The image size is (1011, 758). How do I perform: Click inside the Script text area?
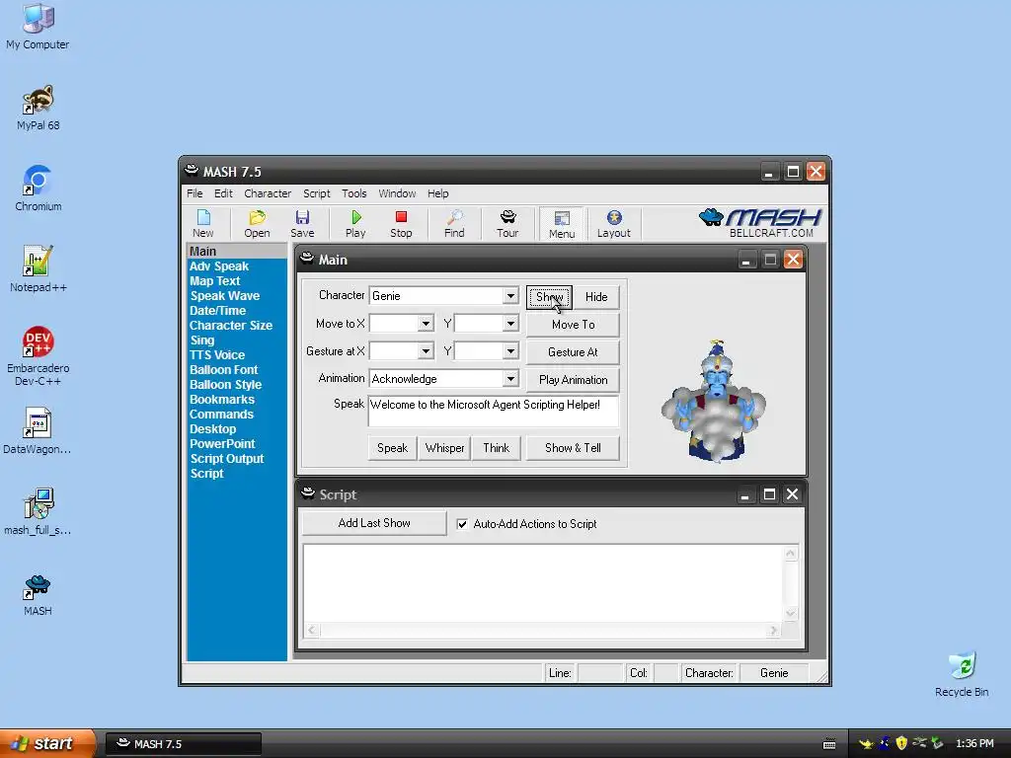click(544, 584)
